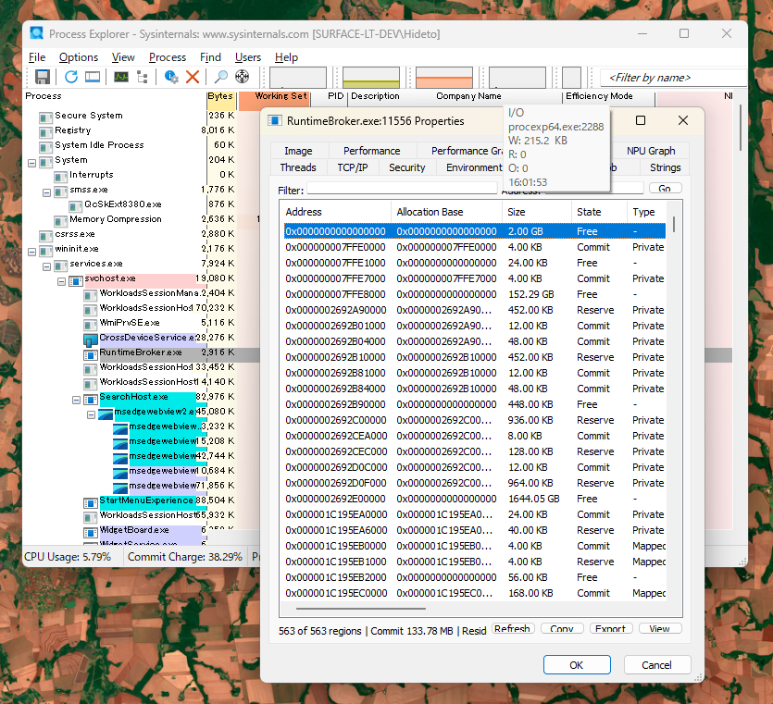The width and height of the screenshot is (773, 704).
Task: Click Cancel in the Properties dialog
Action: point(656,664)
